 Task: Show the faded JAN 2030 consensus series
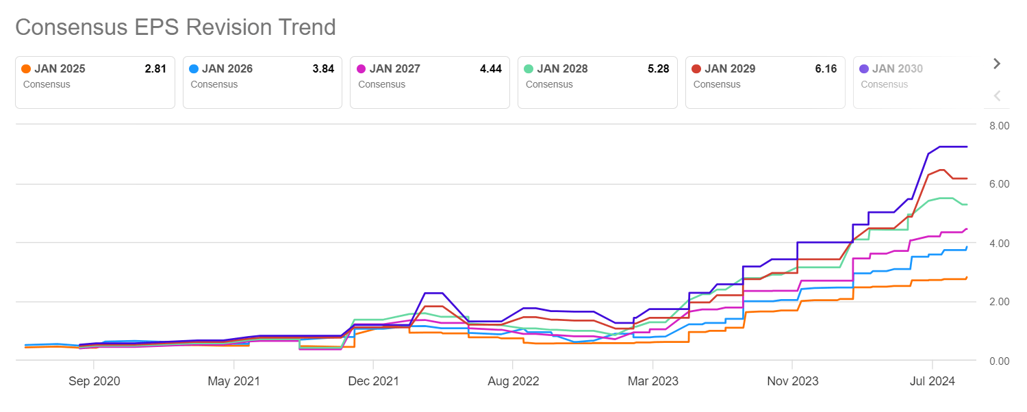(911, 82)
